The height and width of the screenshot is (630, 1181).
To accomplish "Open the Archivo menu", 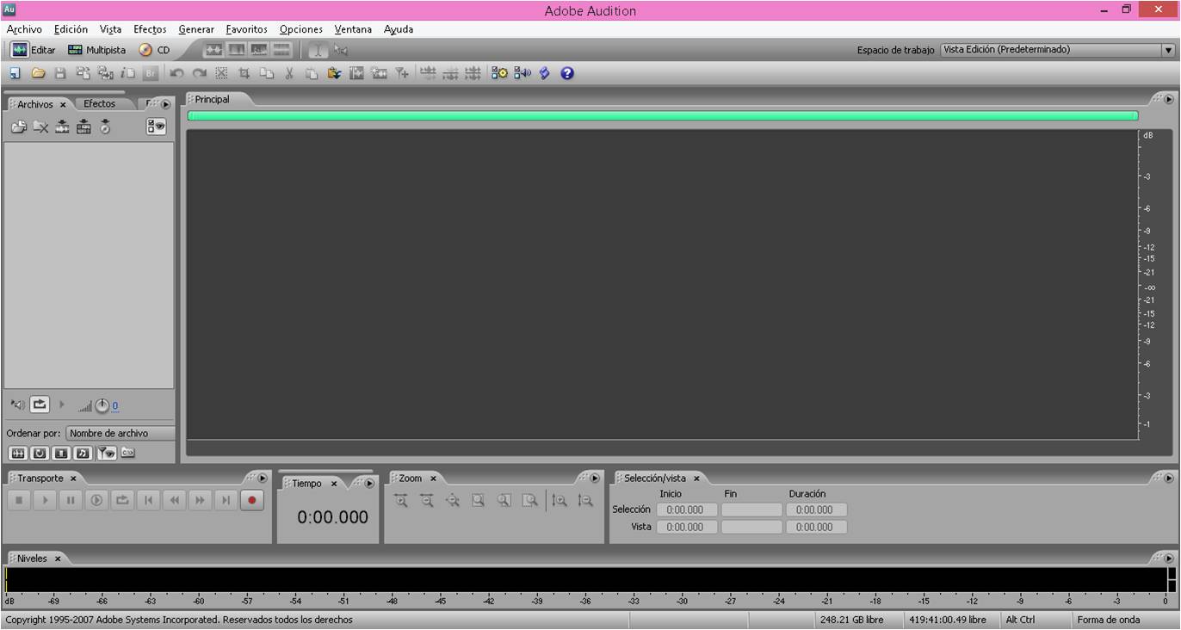I will [x=24, y=29].
